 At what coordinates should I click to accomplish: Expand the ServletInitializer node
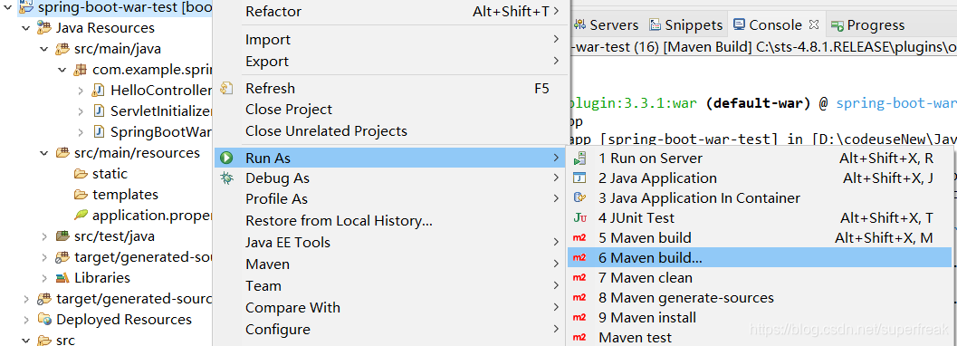81,111
